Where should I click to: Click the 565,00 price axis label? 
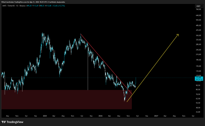198,20
